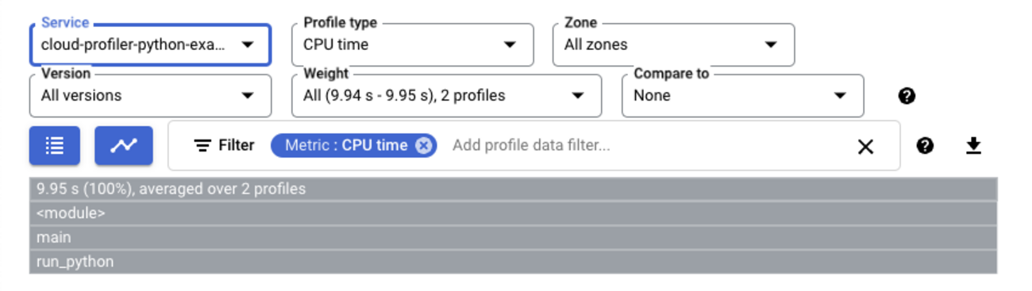Image resolution: width=1032 pixels, height=291 pixels.
Task: Expand the Version All versions dropdown
Action: tap(150, 96)
